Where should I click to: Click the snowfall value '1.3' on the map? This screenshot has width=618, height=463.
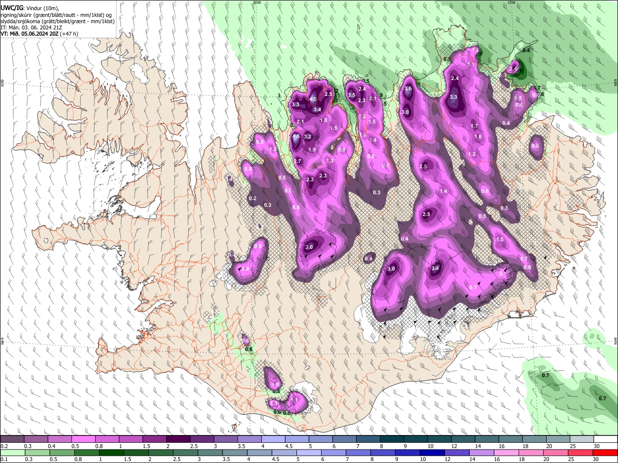[330, 161]
